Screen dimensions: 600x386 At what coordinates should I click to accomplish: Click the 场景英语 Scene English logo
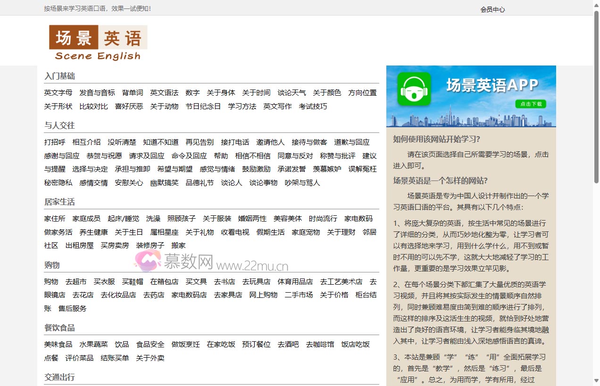[x=98, y=43]
